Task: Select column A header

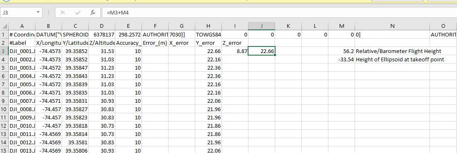Action: coord(22,26)
